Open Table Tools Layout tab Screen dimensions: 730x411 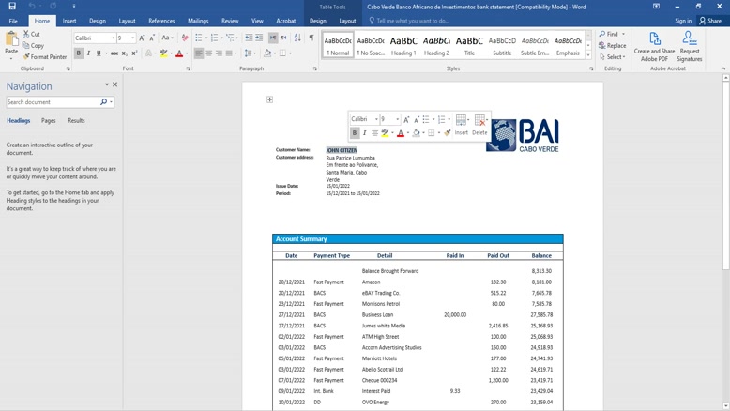pos(347,21)
